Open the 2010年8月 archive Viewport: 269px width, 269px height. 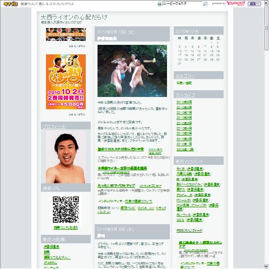coord(184,108)
